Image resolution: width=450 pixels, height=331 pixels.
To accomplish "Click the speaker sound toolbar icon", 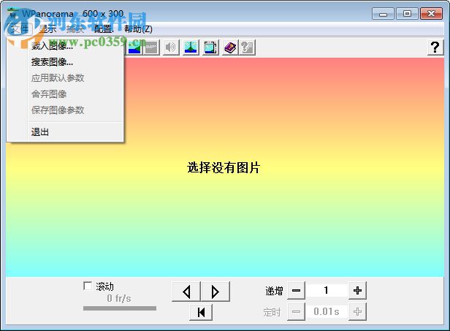I will (171, 47).
